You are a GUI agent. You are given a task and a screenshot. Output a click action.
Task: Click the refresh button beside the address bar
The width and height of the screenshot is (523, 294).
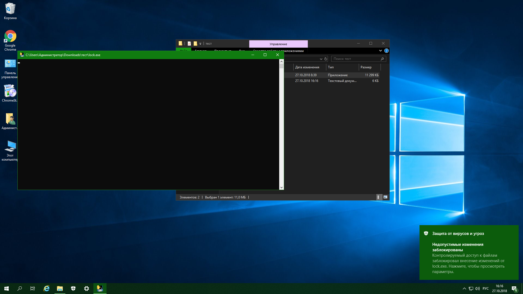[326, 59]
